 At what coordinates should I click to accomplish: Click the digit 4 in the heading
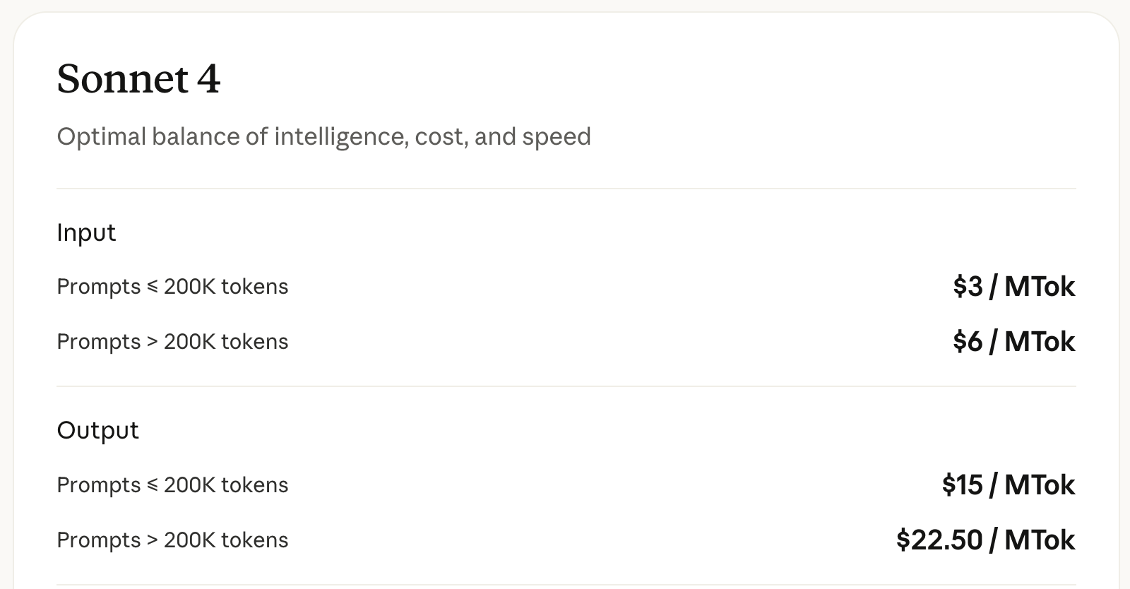[208, 78]
